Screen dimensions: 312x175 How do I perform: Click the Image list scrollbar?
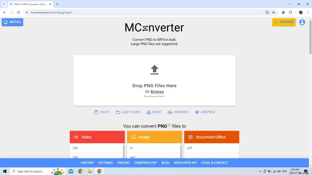click(181, 151)
